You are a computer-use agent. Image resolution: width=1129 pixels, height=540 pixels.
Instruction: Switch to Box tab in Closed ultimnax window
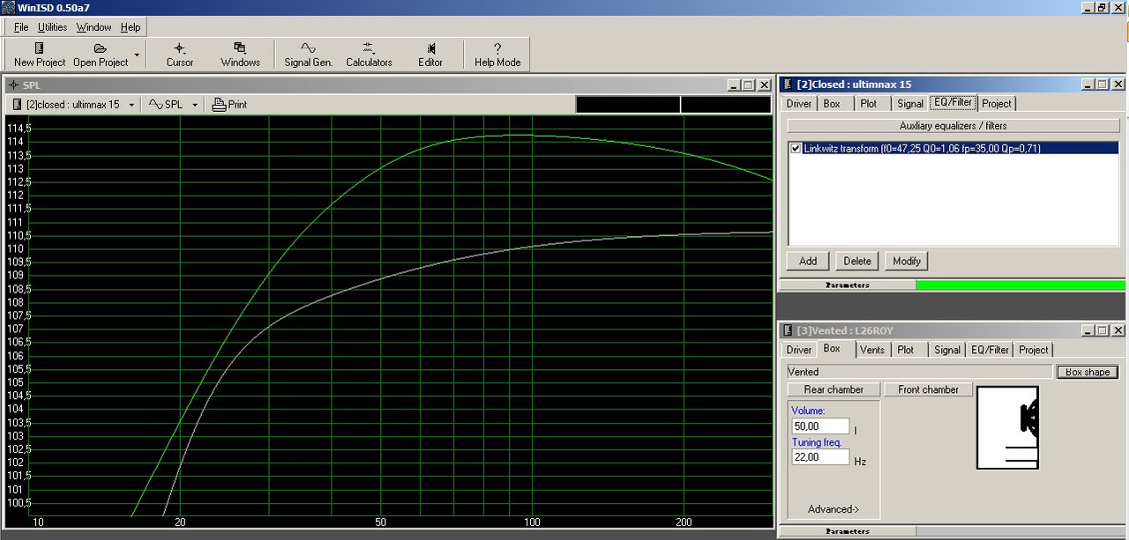(832, 104)
